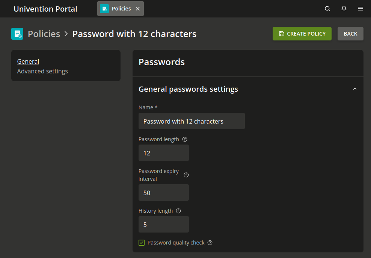Screen dimensions: 371x258
Task: Click the Back button
Action: [x=350, y=34]
